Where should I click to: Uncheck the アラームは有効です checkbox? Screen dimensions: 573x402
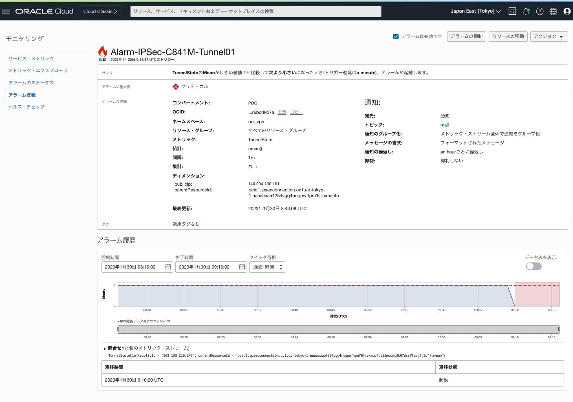pos(396,36)
